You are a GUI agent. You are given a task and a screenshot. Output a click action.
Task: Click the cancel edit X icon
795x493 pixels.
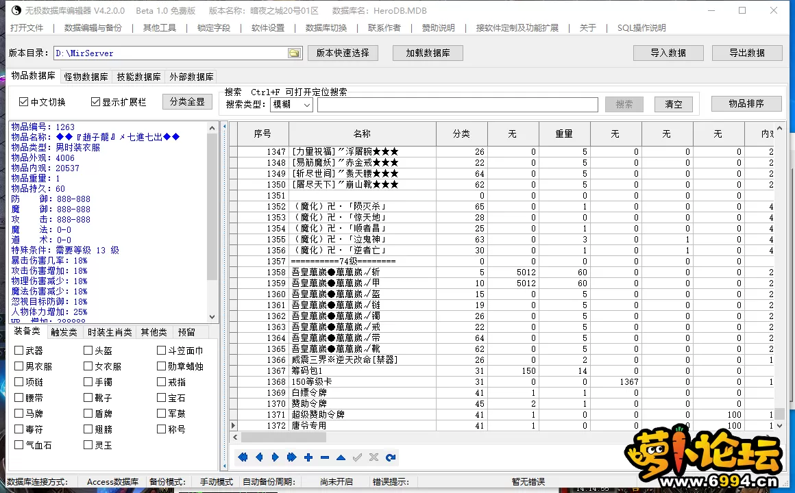(374, 457)
